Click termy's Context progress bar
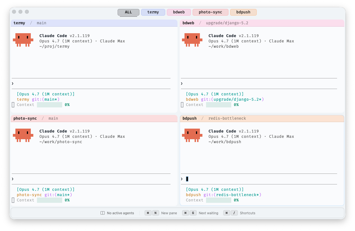The image size is (355, 231). click(49, 104)
